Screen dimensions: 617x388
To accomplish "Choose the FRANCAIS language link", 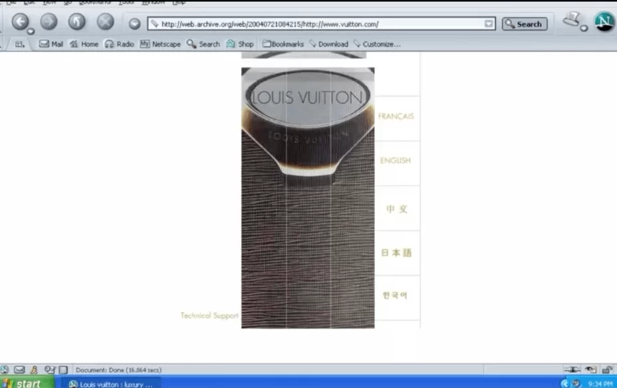I will 396,116.
